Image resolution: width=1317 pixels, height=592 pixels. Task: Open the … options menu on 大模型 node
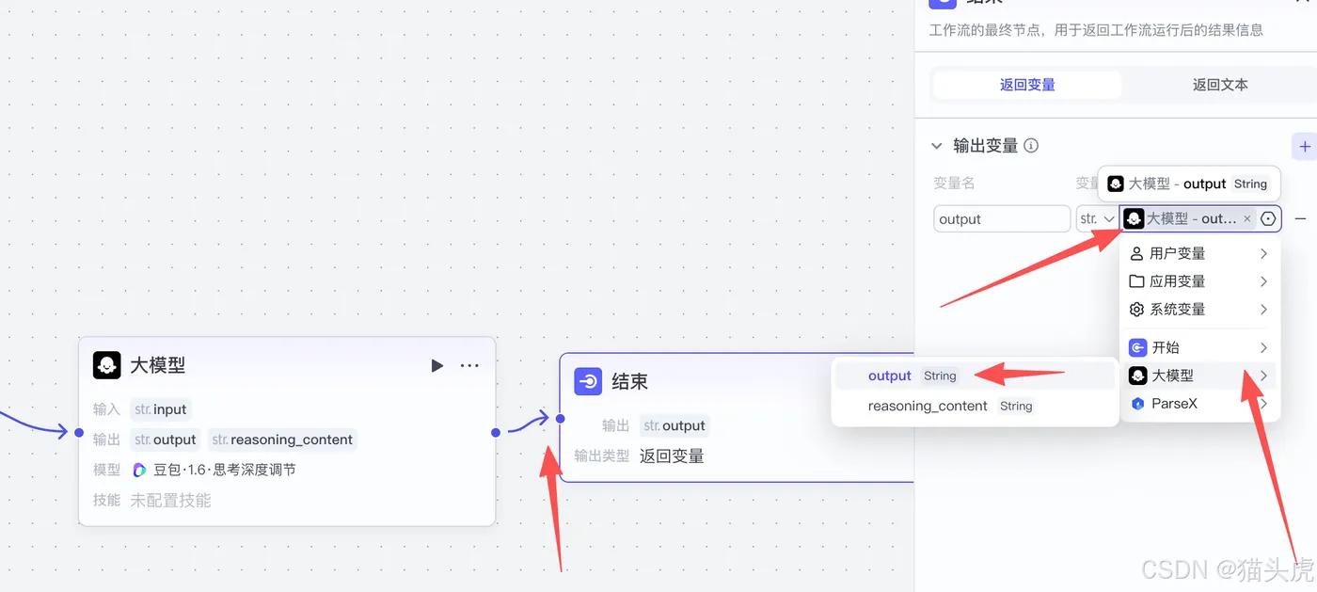pos(468,365)
